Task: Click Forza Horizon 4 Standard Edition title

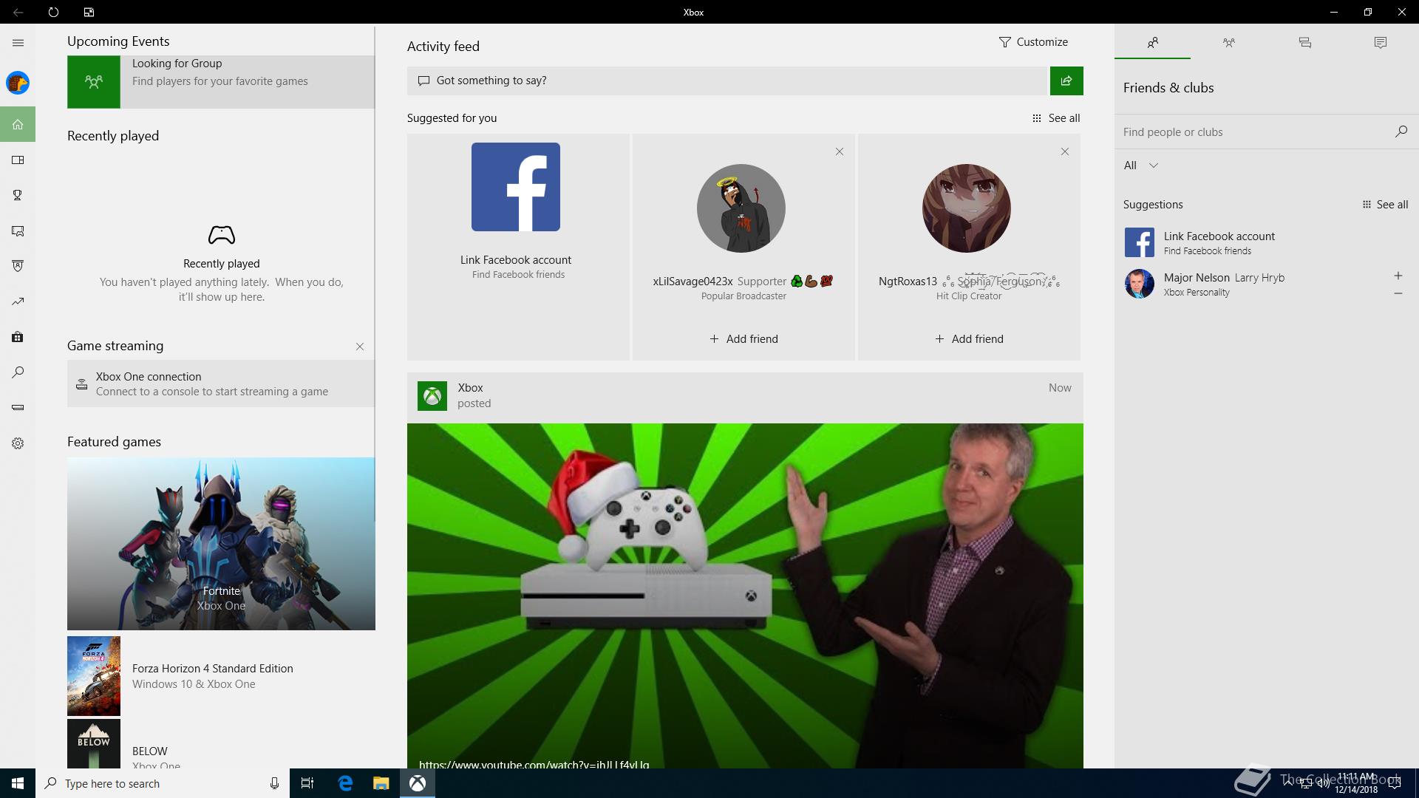Action: coord(213,669)
